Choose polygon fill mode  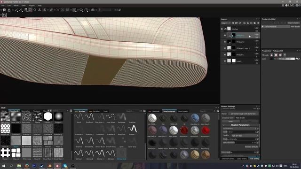coord(276,55)
